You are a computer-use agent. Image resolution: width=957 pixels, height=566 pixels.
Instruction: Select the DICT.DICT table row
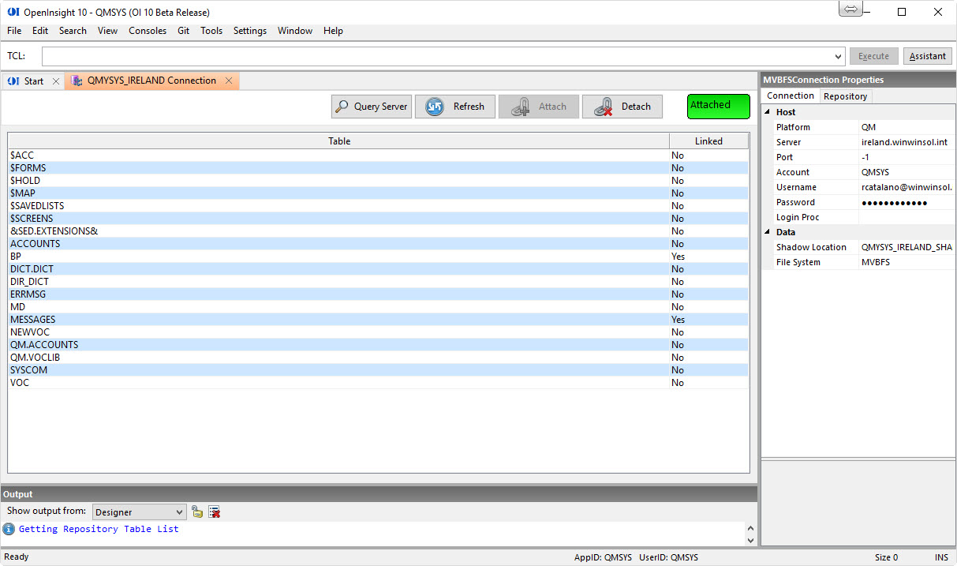378,269
